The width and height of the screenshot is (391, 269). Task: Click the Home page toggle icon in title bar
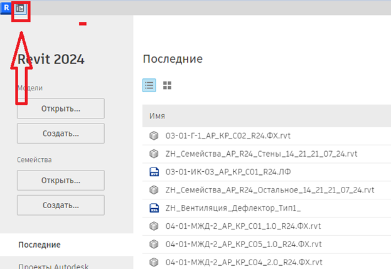(20, 9)
